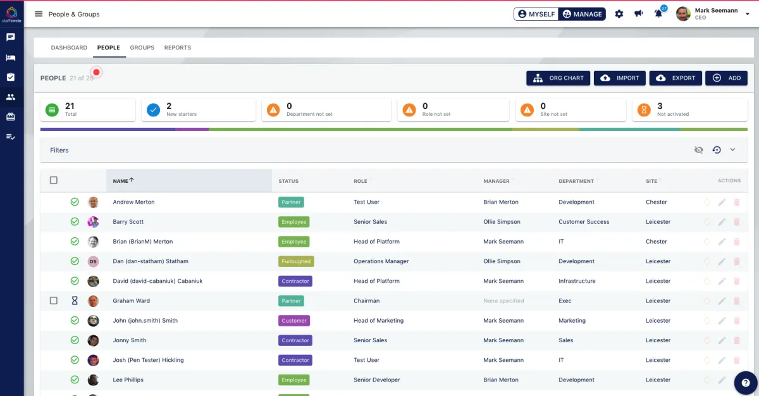759x396 pixels.
Task: Click Barry Scott's avatar thumbnail
Action: pos(93,222)
